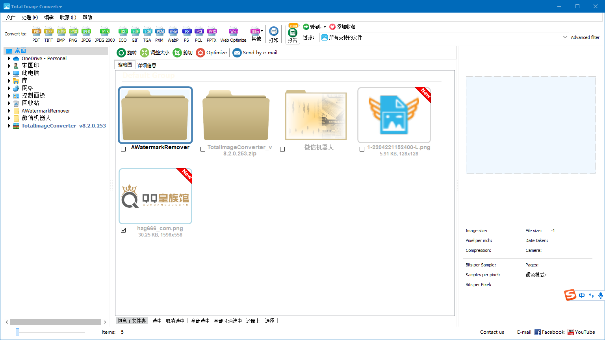Select the hzg666_com.png thumbnail

[x=155, y=196]
